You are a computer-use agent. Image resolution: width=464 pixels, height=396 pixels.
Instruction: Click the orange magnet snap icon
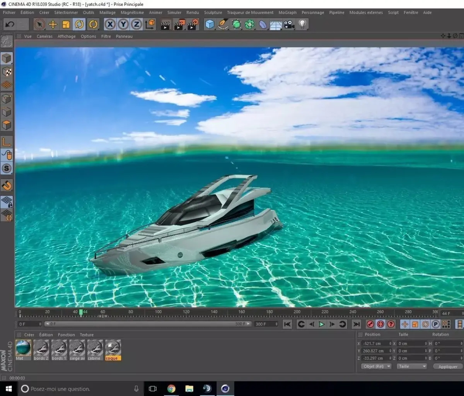coord(7,185)
